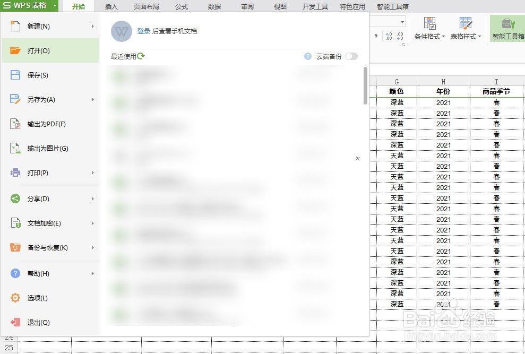The image size is (525, 354).
Task: Click the 颜色 header cell
Action: tap(397, 91)
